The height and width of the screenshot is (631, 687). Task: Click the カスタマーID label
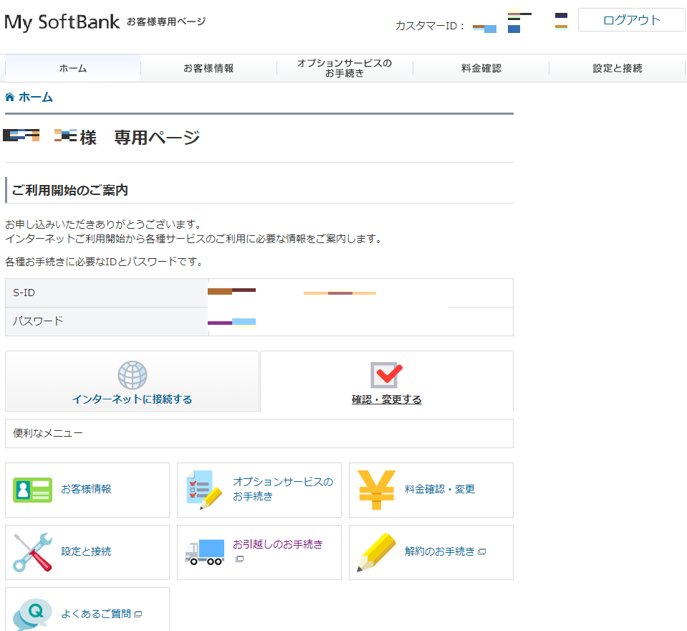coord(430,26)
